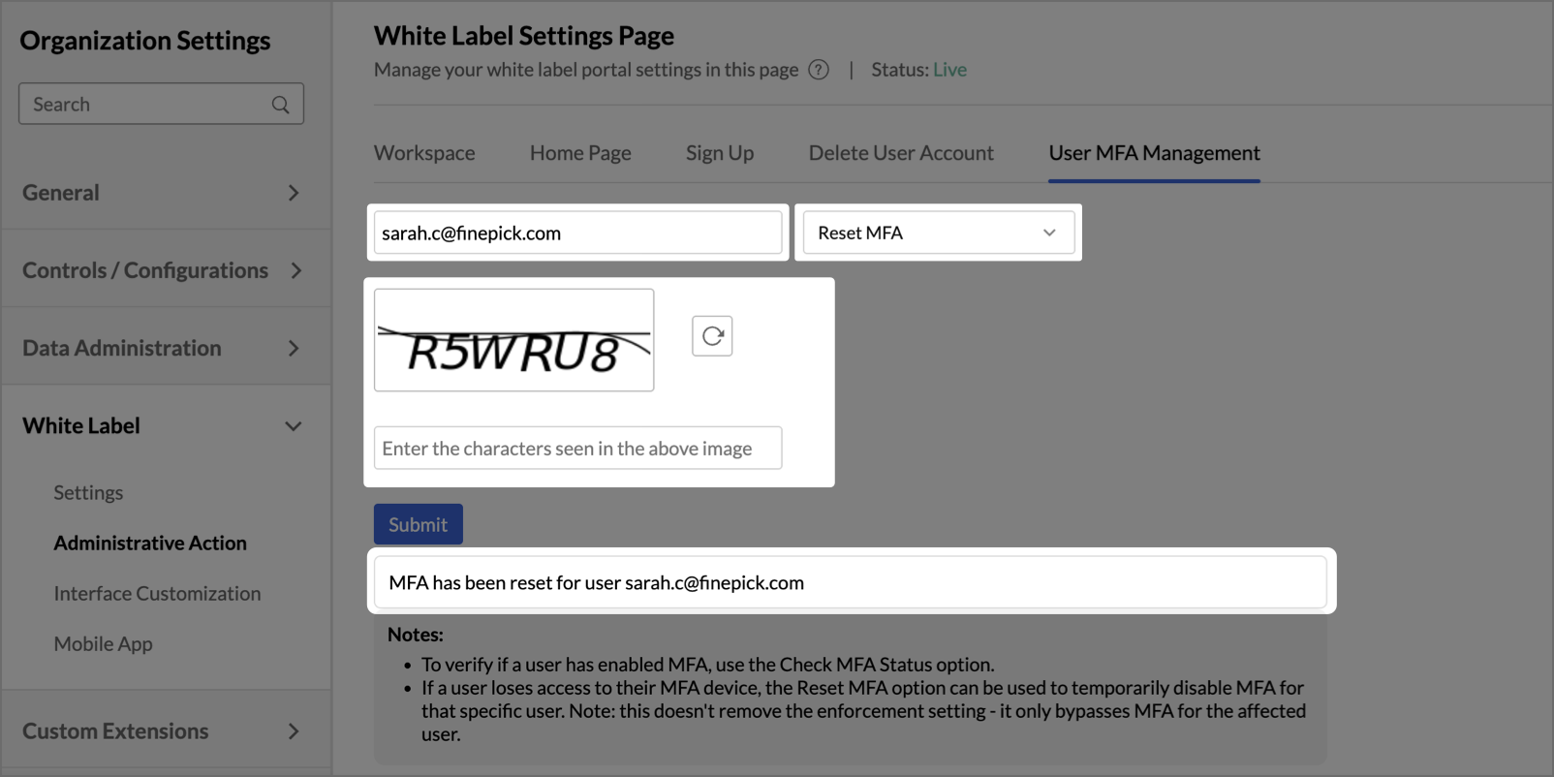
Task: Click the search magnifier icon in sidebar
Action: (280, 105)
